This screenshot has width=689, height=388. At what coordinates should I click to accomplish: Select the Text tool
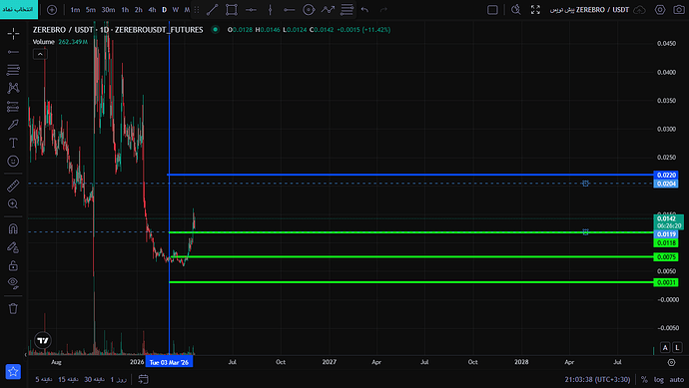13,143
